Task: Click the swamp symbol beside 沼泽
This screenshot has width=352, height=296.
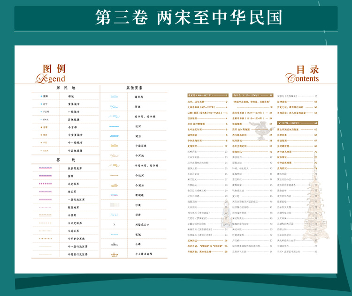Action: click(x=115, y=215)
